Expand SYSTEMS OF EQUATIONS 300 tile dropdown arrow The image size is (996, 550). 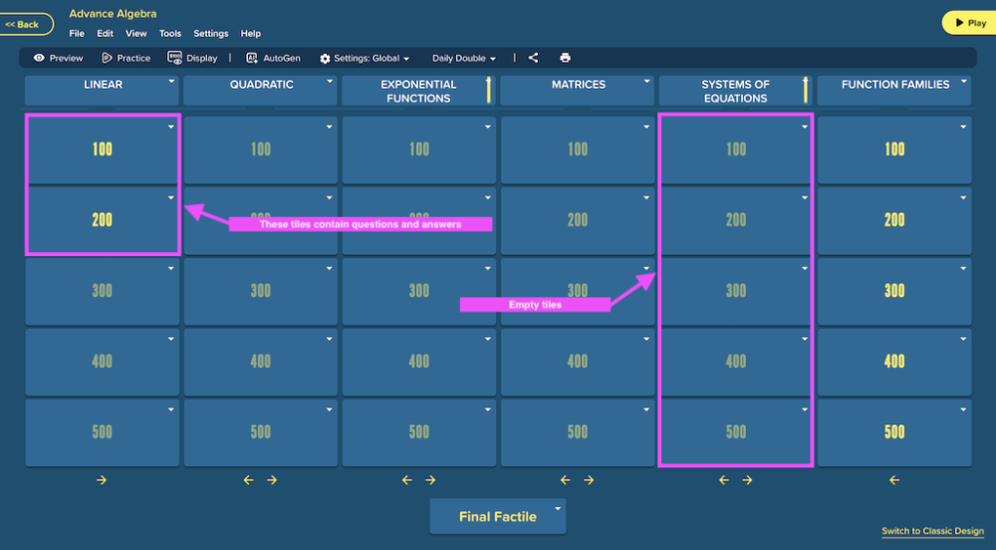tap(805, 268)
